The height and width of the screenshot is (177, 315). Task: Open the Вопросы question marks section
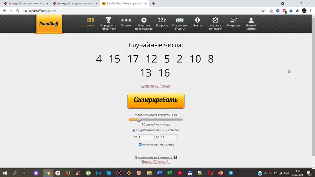[162, 20]
